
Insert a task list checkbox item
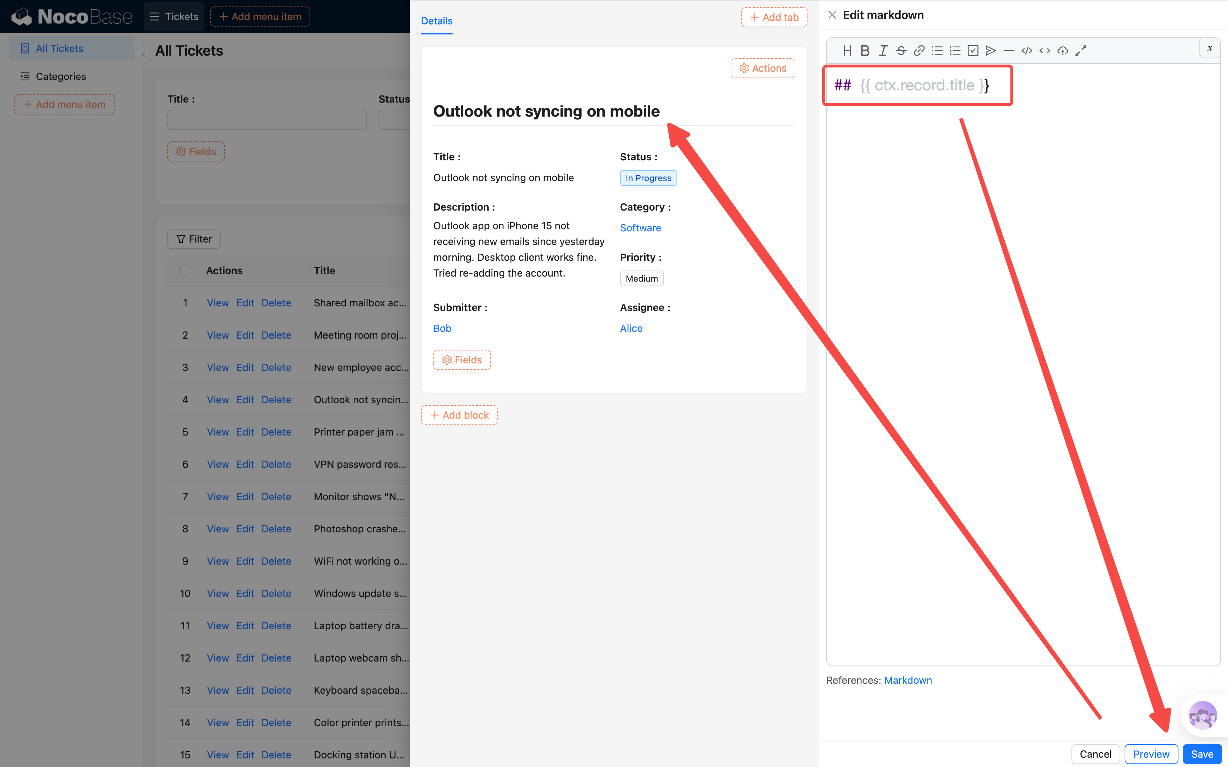[973, 51]
